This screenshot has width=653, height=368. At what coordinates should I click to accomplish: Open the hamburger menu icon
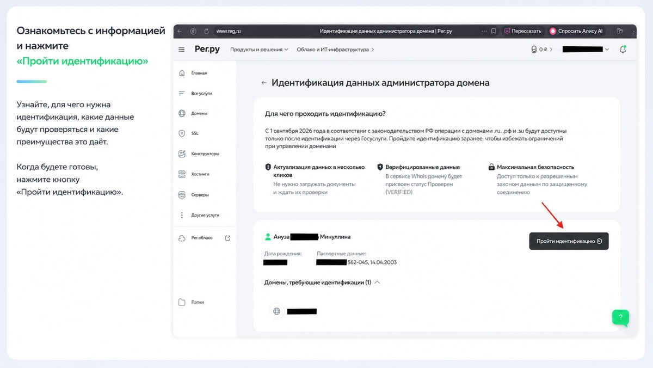coord(182,50)
